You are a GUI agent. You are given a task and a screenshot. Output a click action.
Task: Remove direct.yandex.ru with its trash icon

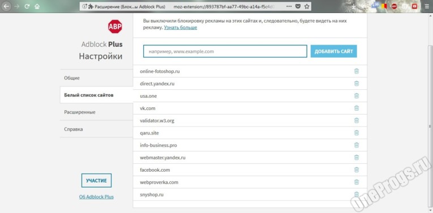[x=357, y=84]
